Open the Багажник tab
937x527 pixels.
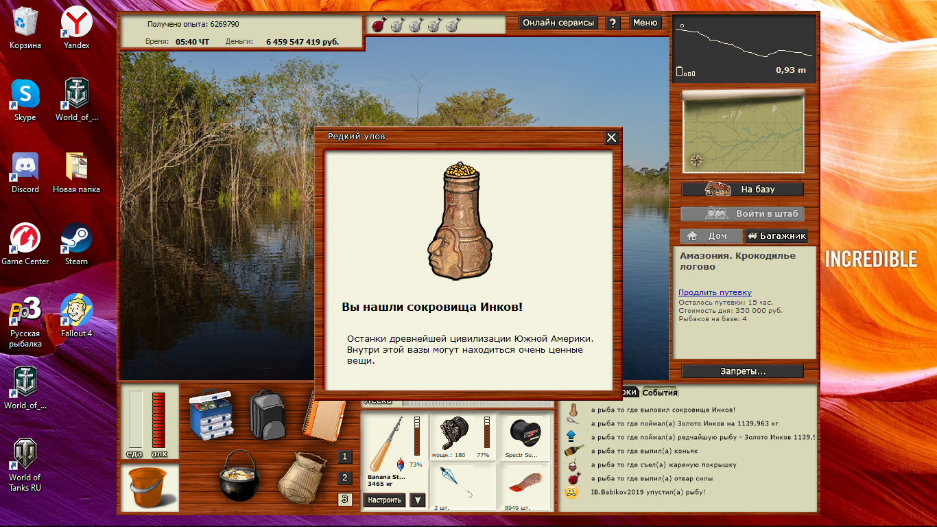coord(776,236)
